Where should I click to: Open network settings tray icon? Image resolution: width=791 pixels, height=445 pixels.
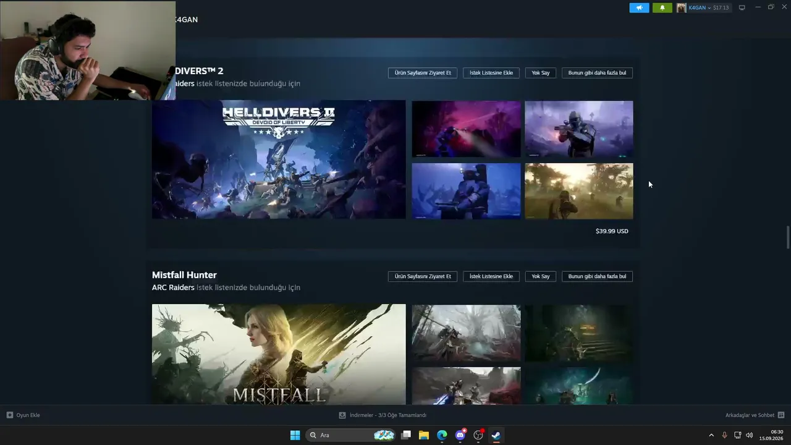click(737, 435)
